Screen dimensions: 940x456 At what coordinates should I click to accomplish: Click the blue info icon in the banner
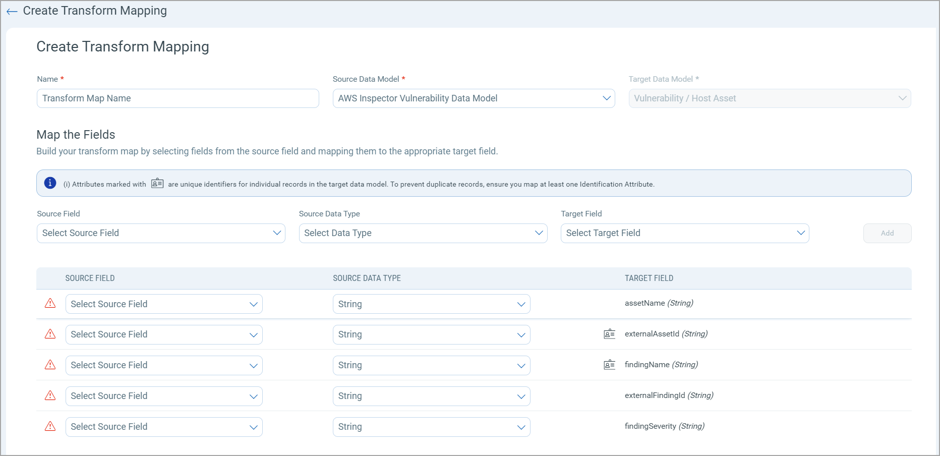tap(50, 183)
